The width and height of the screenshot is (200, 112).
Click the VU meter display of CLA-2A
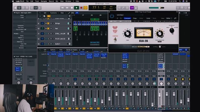coord(144,33)
